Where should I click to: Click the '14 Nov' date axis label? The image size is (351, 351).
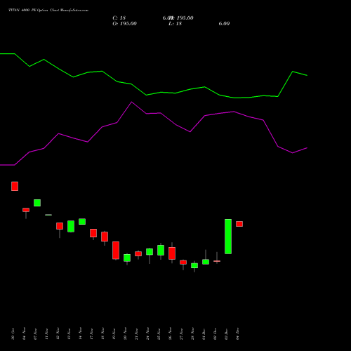pyautogui.click(x=81, y=333)
